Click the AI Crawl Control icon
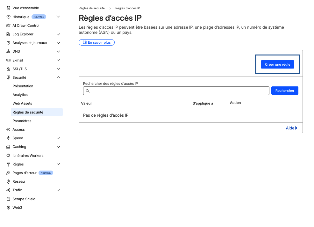 (8, 26)
